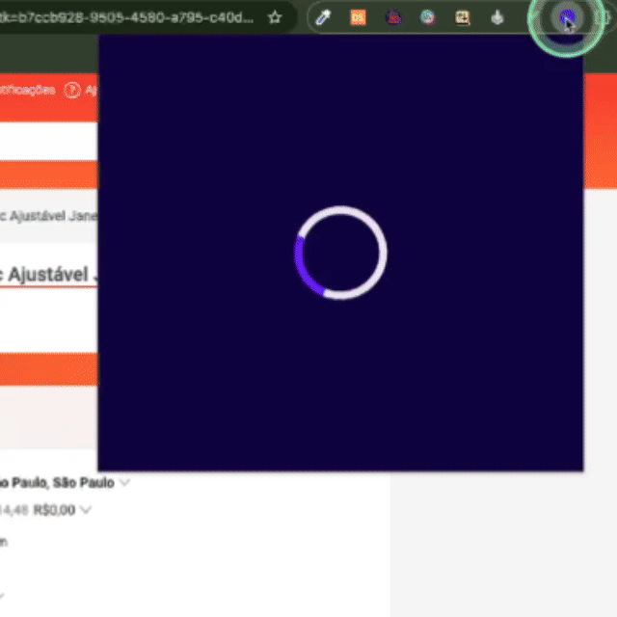Click the yellow extension icon in toolbar
Screen dimensions: 617x617
click(x=463, y=17)
